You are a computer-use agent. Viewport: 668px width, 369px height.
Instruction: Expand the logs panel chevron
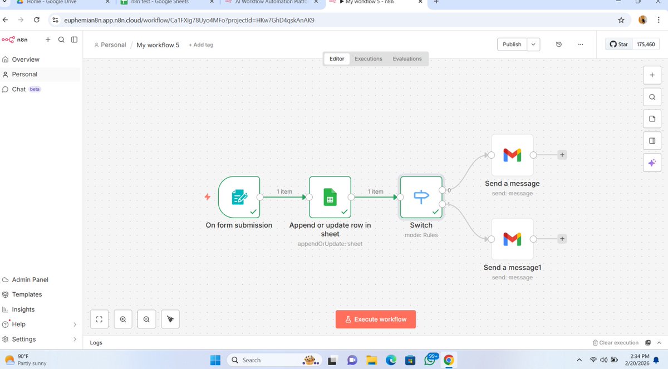click(660, 343)
